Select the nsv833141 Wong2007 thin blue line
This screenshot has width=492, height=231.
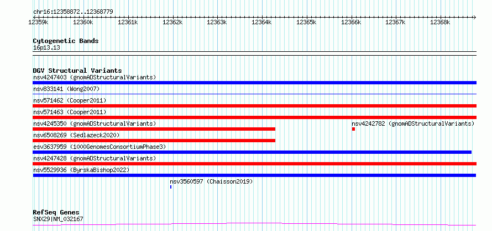pos(254,94)
